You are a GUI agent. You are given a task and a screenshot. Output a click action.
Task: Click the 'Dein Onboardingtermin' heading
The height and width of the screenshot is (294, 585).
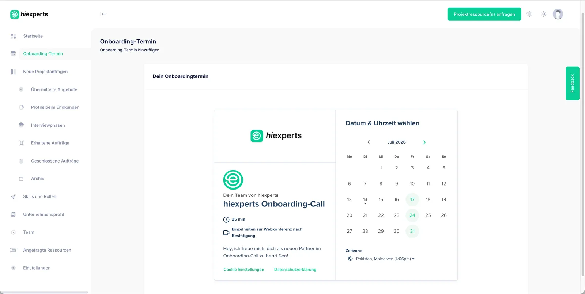[180, 76]
